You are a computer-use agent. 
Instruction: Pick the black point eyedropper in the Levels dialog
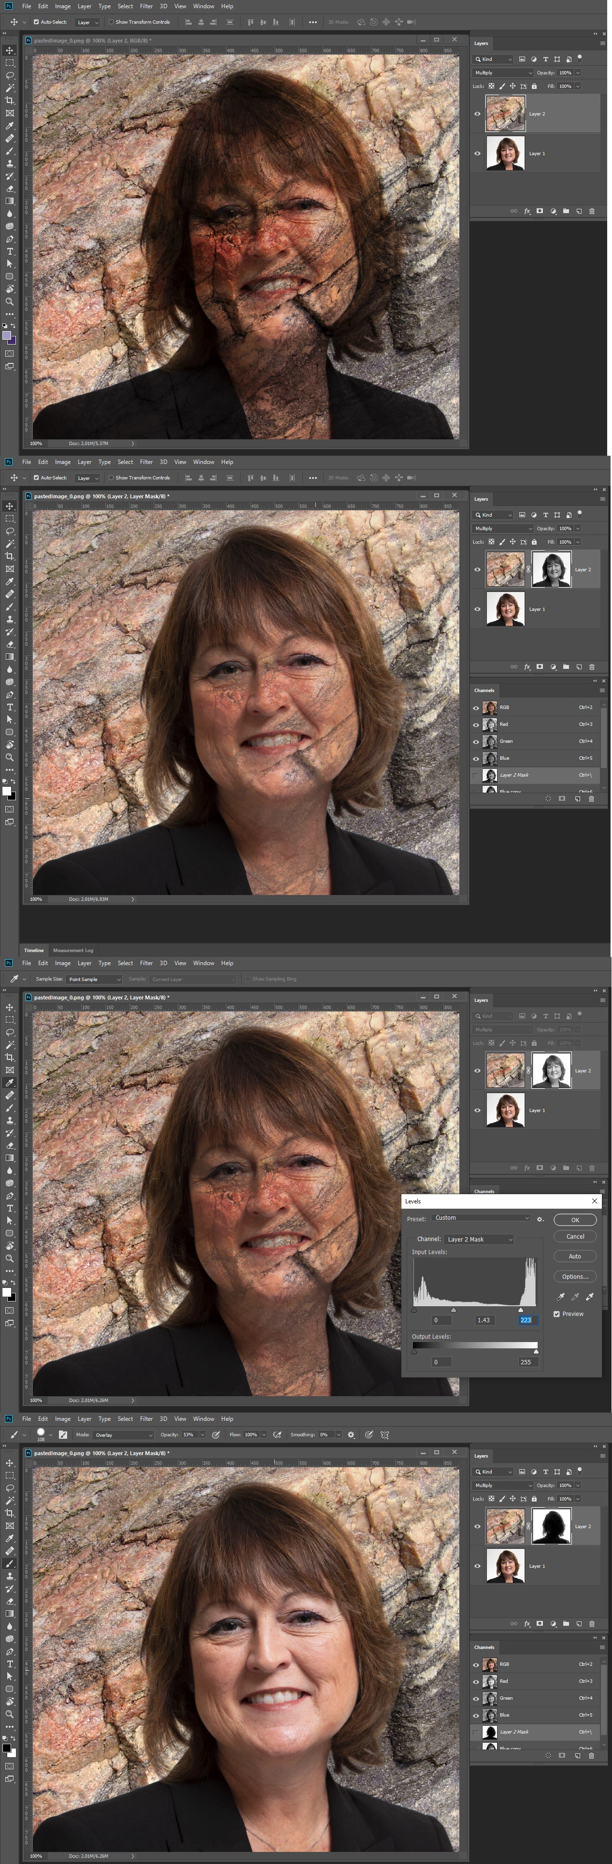pyautogui.click(x=561, y=1296)
